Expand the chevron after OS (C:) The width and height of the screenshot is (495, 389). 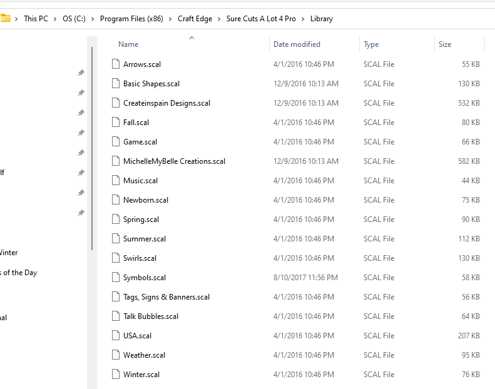click(x=93, y=19)
